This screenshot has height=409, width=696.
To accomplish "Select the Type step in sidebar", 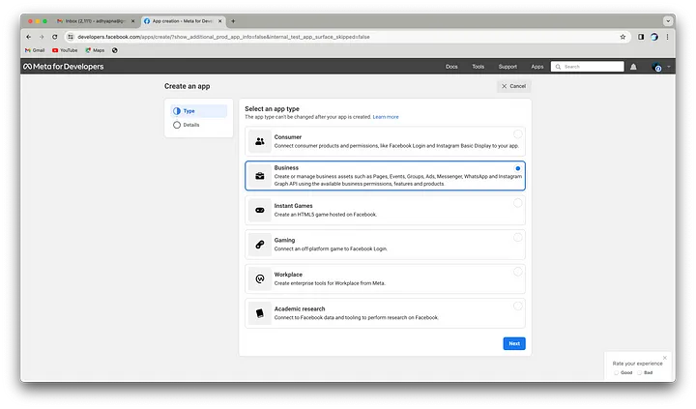I will (x=199, y=111).
